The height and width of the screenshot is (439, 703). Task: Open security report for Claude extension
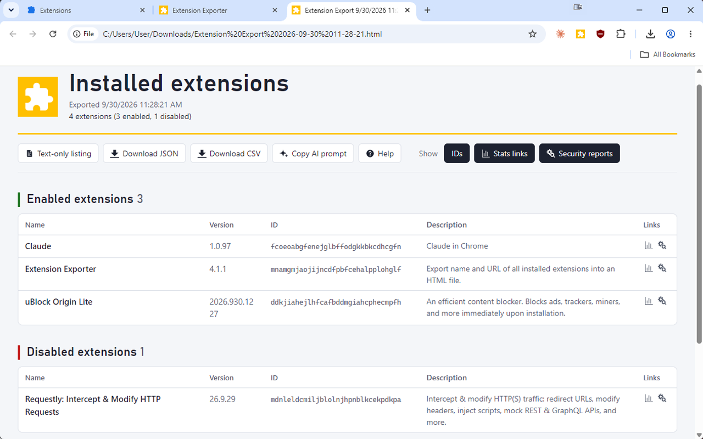[x=662, y=245]
